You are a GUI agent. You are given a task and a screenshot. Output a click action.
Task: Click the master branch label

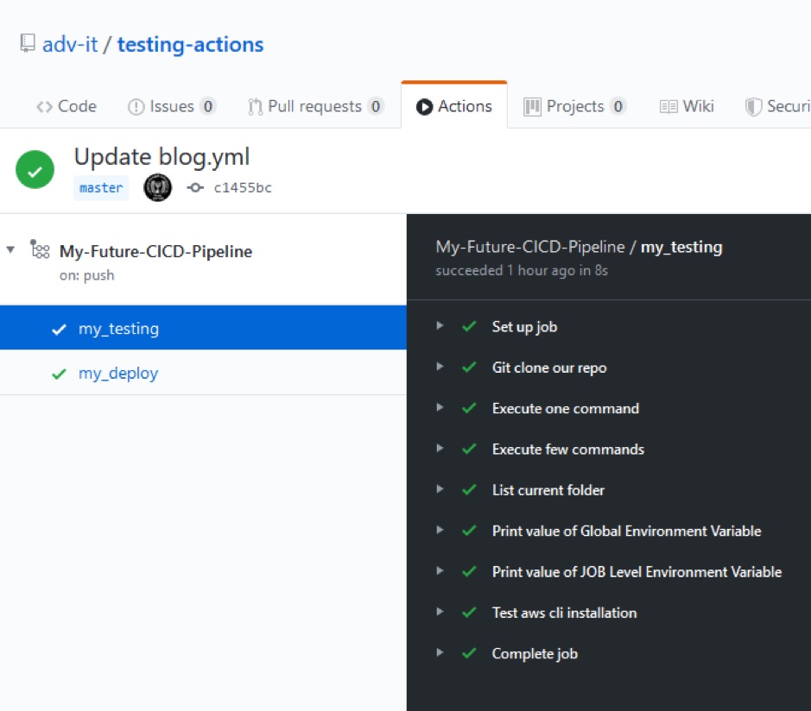click(101, 187)
